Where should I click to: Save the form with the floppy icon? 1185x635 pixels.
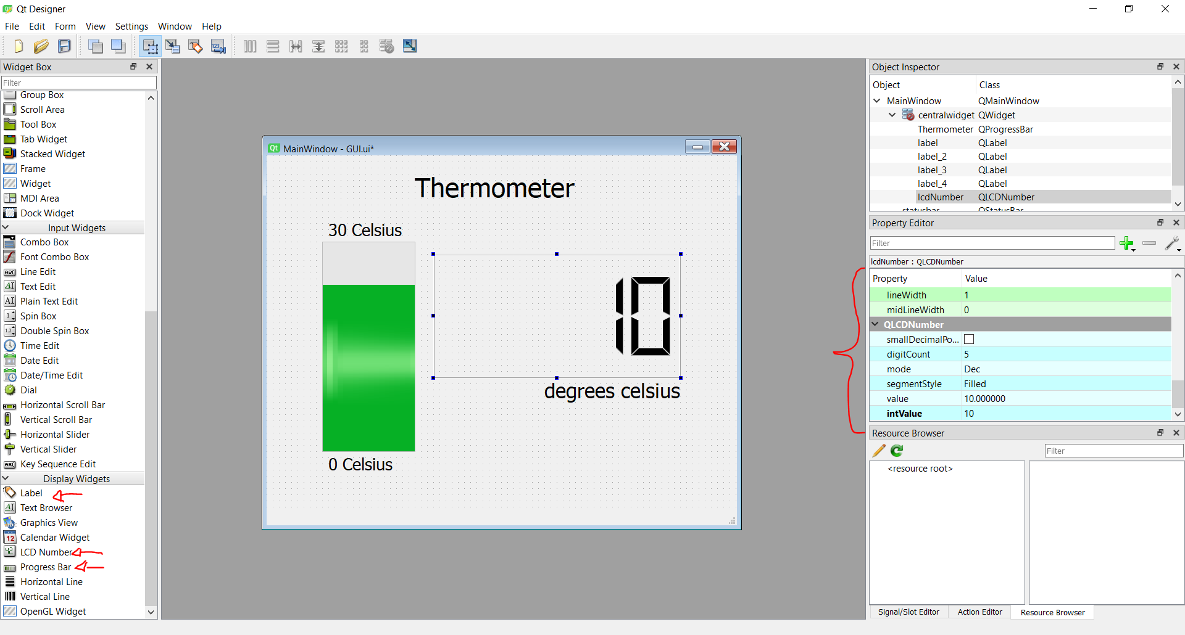click(x=64, y=46)
